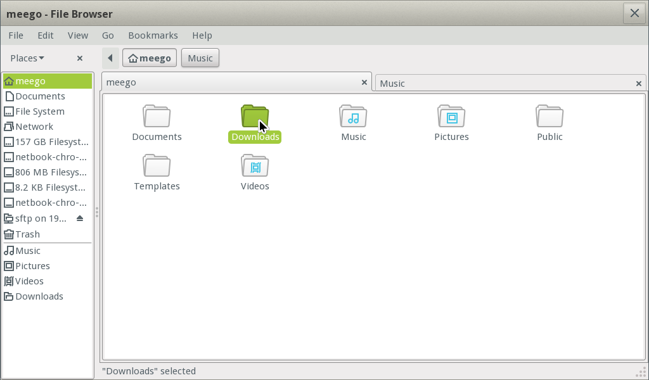
Task: Click the sidebar pane resize handle
Action: pyautogui.click(x=97, y=212)
